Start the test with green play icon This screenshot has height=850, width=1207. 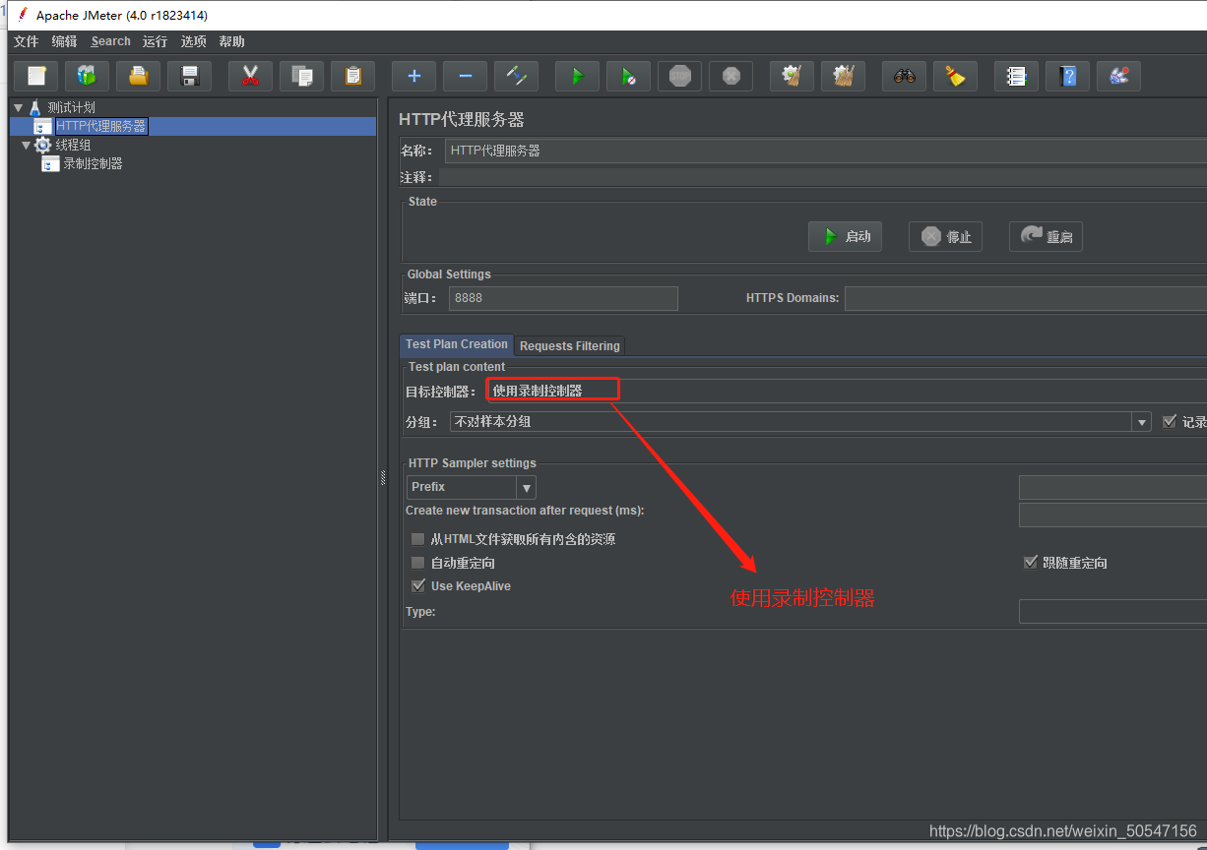pyautogui.click(x=578, y=76)
